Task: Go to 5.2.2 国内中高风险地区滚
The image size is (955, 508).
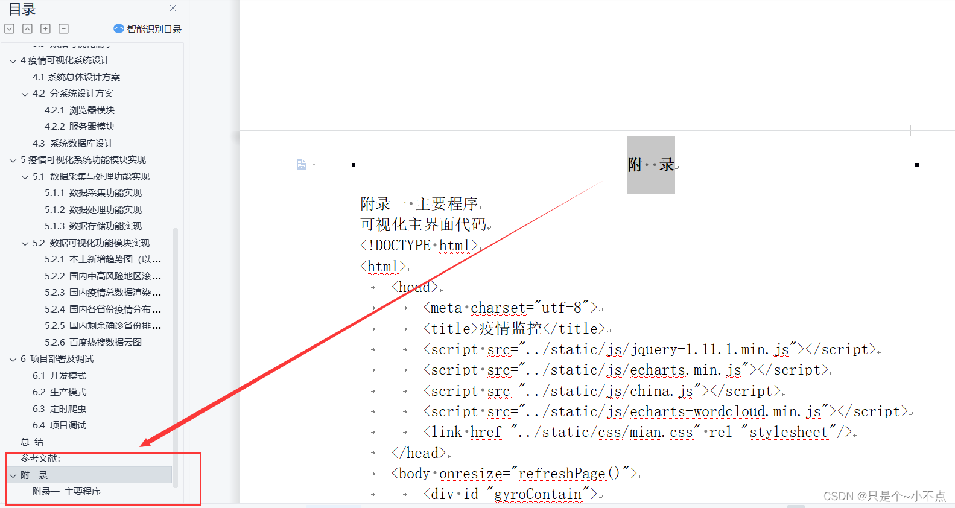Action: pyautogui.click(x=103, y=276)
